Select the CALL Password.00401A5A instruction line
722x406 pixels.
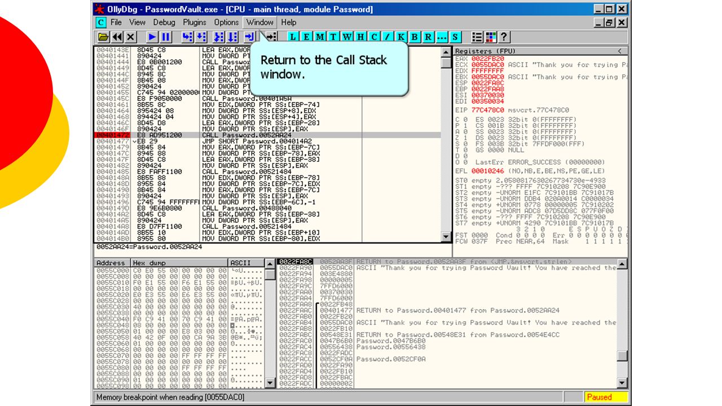point(267,98)
